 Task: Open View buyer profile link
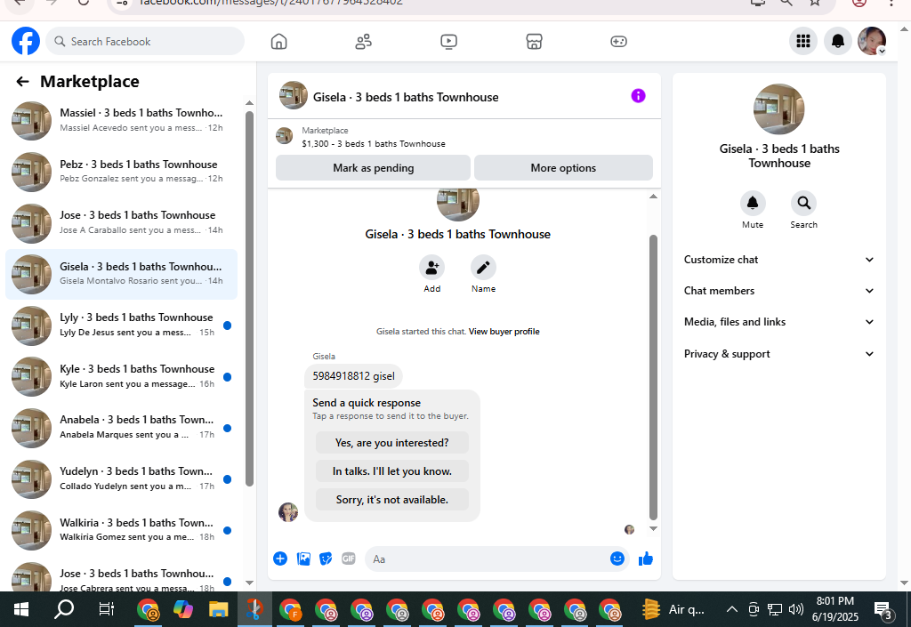coord(504,332)
